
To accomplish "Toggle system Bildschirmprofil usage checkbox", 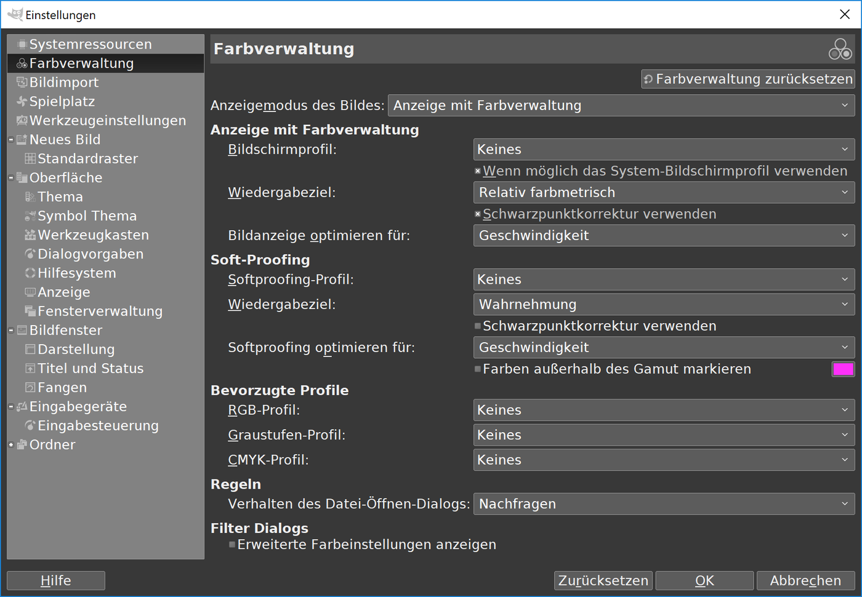I will [x=478, y=171].
